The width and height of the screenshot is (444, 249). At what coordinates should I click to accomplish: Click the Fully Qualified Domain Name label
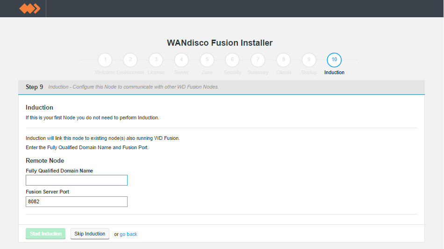pos(59,171)
